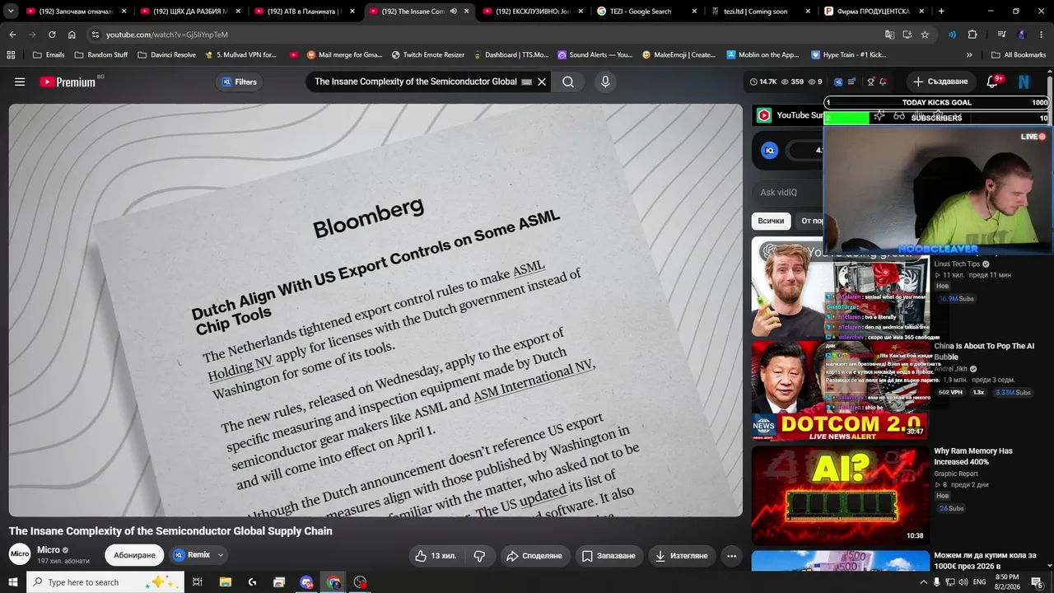This screenshot has width=1054, height=593.
Task: Clear the YouTube search box
Action: 542,82
